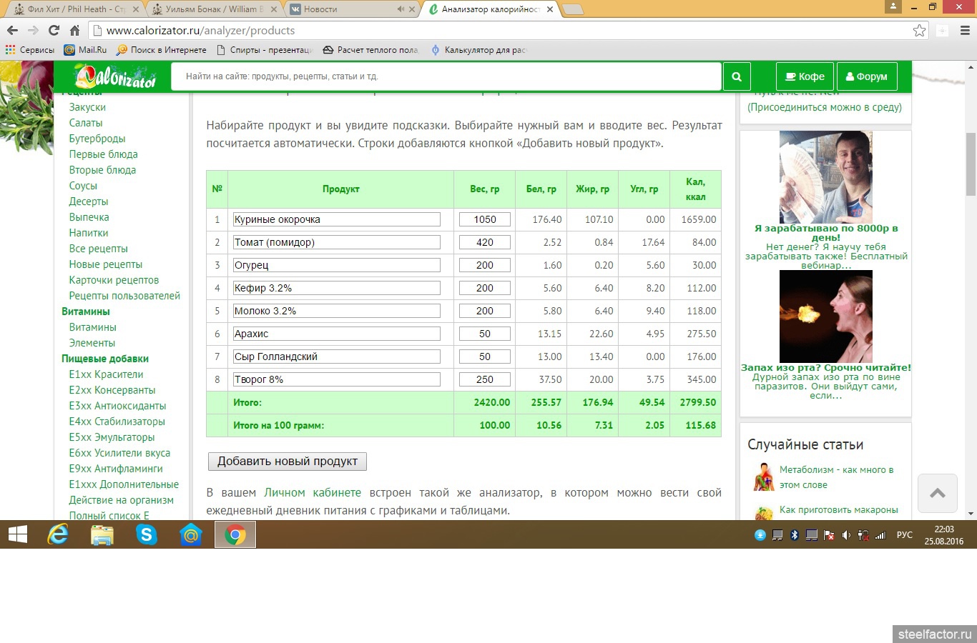
Task: Click the browser back arrow
Action: coord(12,31)
